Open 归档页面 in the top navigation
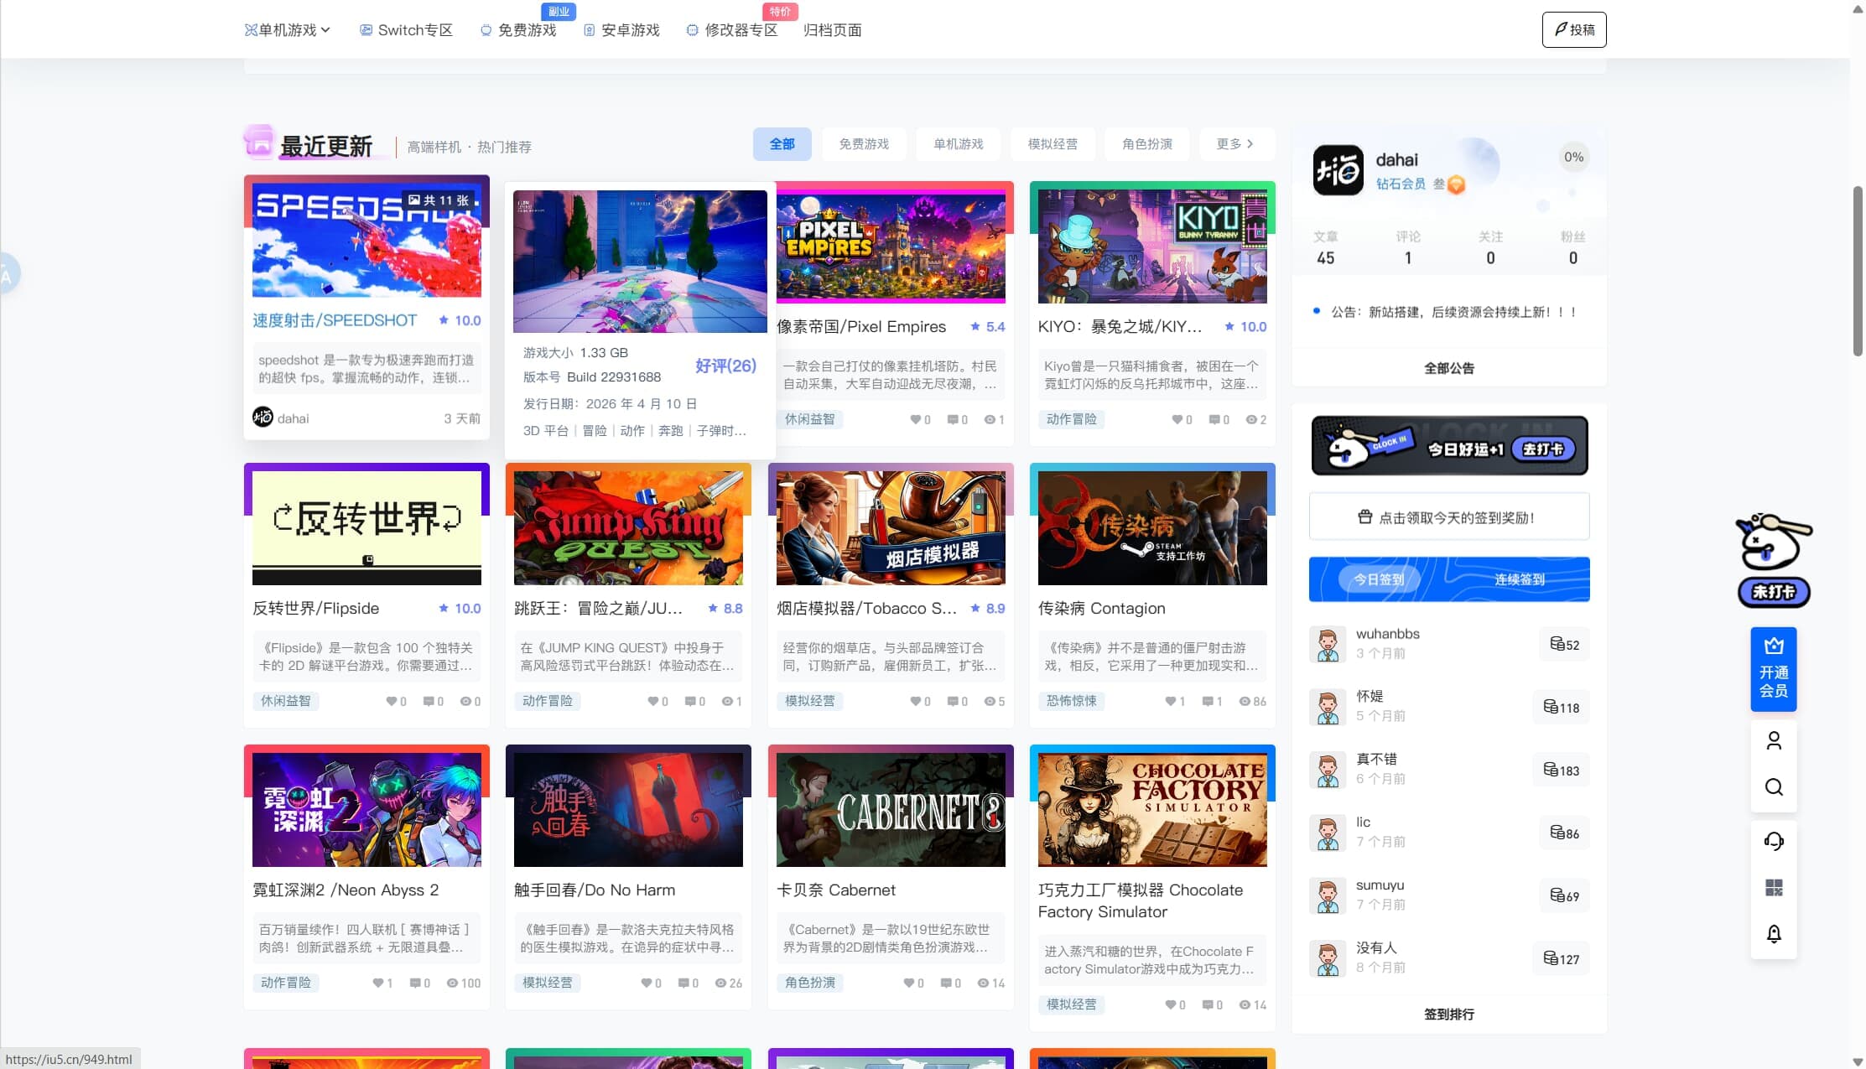 tap(833, 30)
